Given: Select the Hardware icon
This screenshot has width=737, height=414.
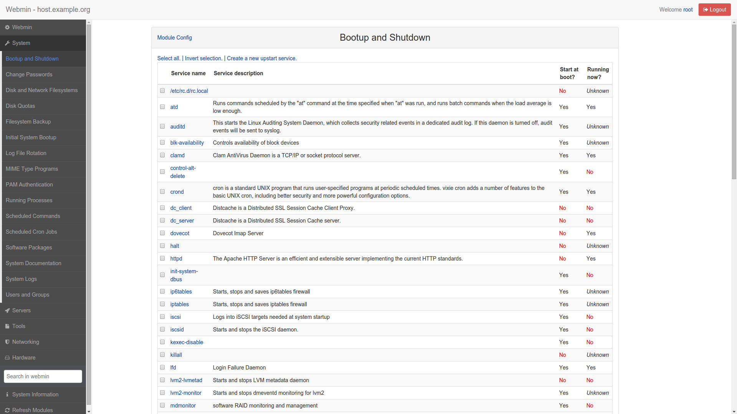Looking at the screenshot, I should (x=7, y=358).
